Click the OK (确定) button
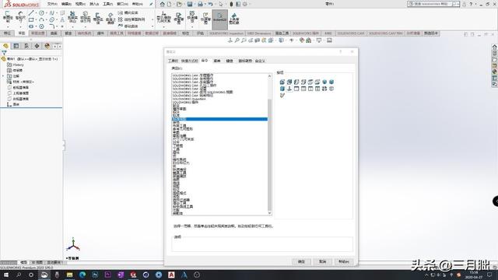This screenshot has width=498, height=280. point(301,261)
